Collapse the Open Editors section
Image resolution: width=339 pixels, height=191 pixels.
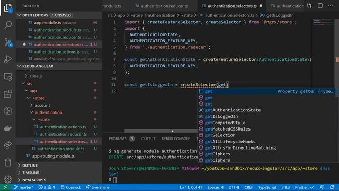click(59, 15)
